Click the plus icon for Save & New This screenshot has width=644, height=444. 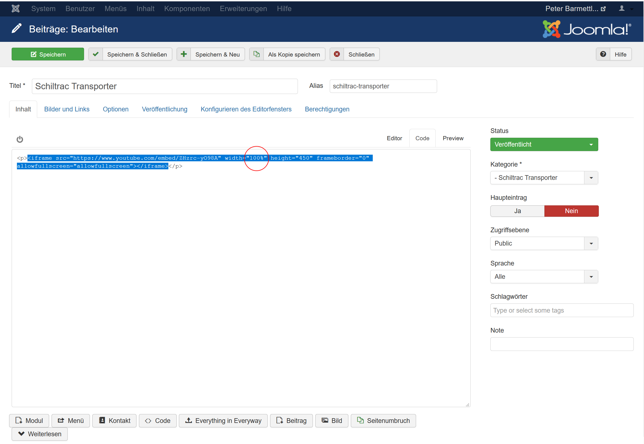point(184,54)
